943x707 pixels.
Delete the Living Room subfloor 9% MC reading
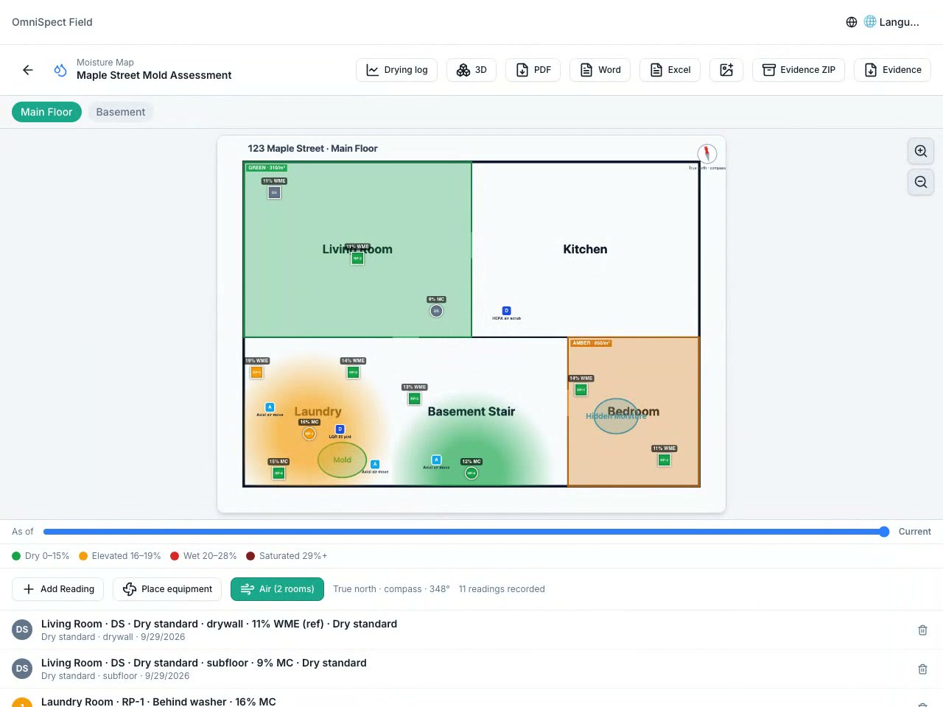tap(922, 669)
